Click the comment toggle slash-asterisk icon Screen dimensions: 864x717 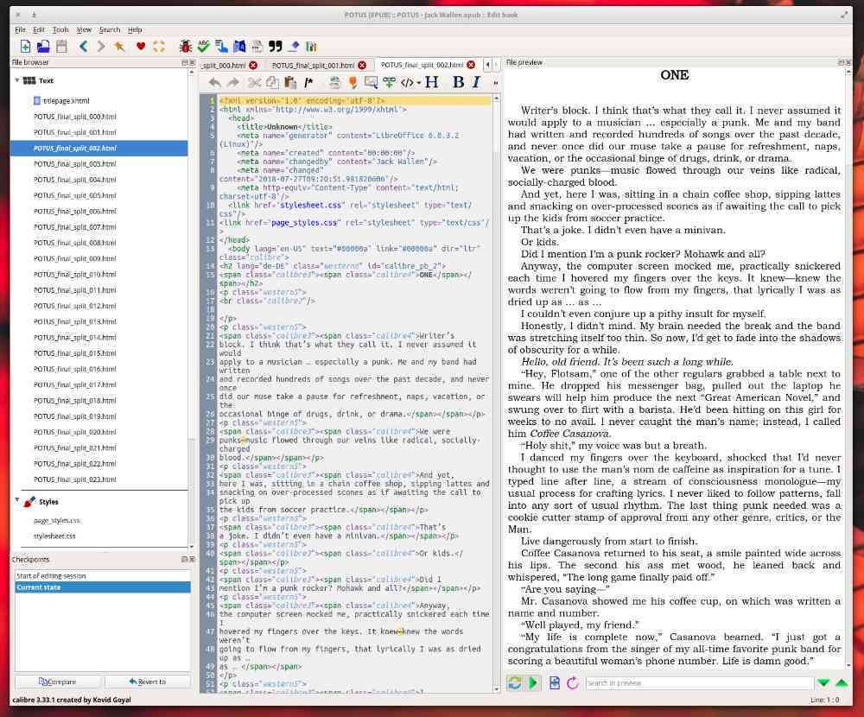(x=308, y=83)
